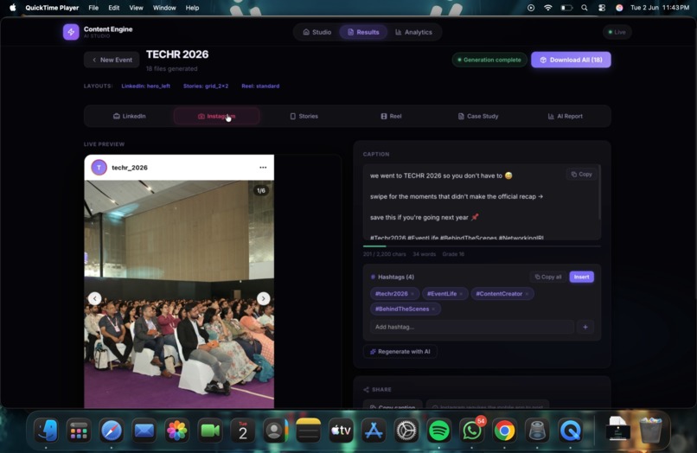Show next carousel image

[263, 298]
